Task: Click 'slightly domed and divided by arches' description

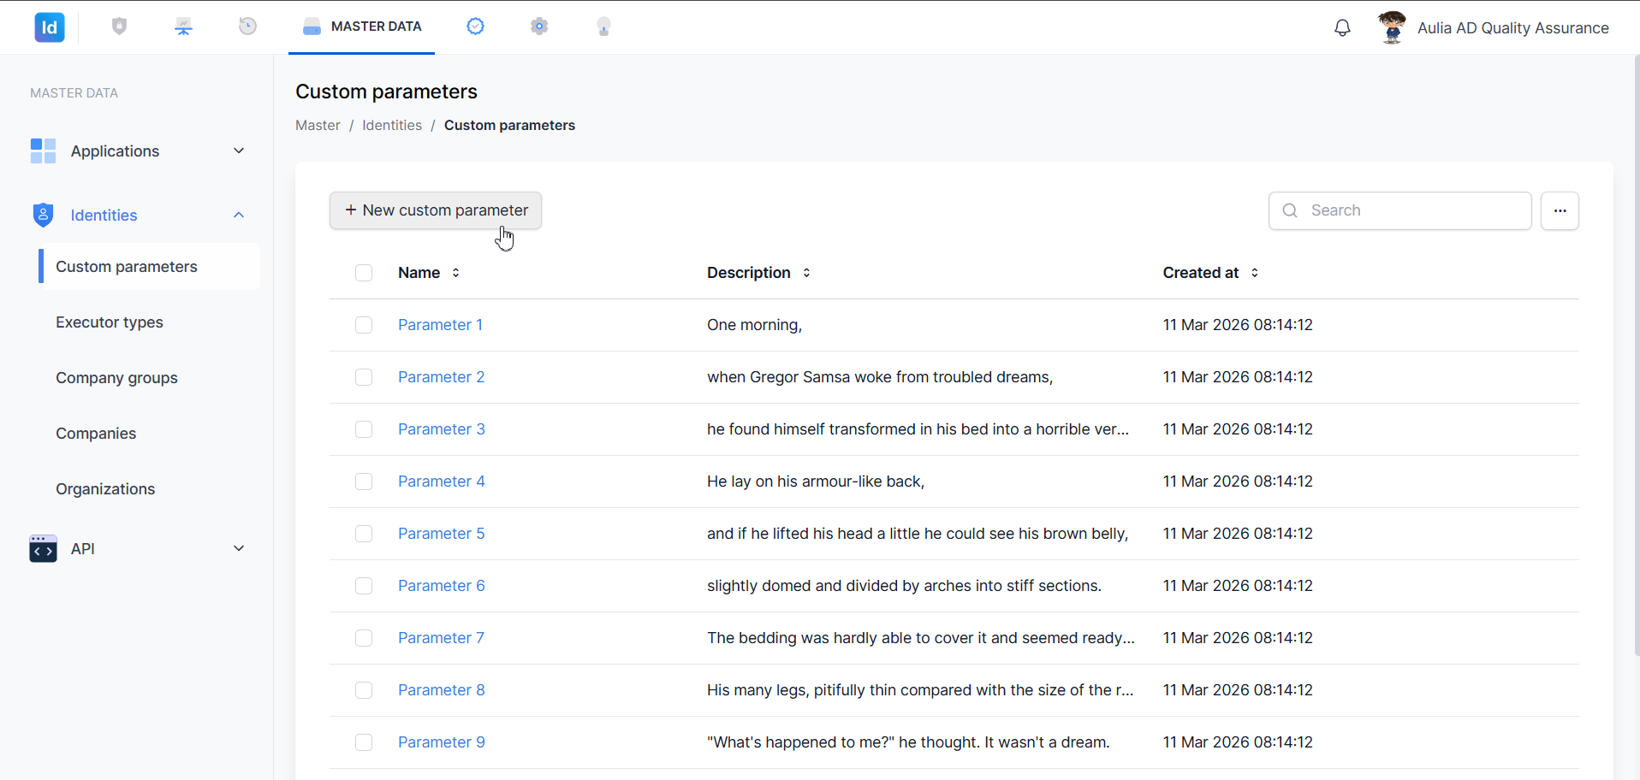Action: pos(904,586)
